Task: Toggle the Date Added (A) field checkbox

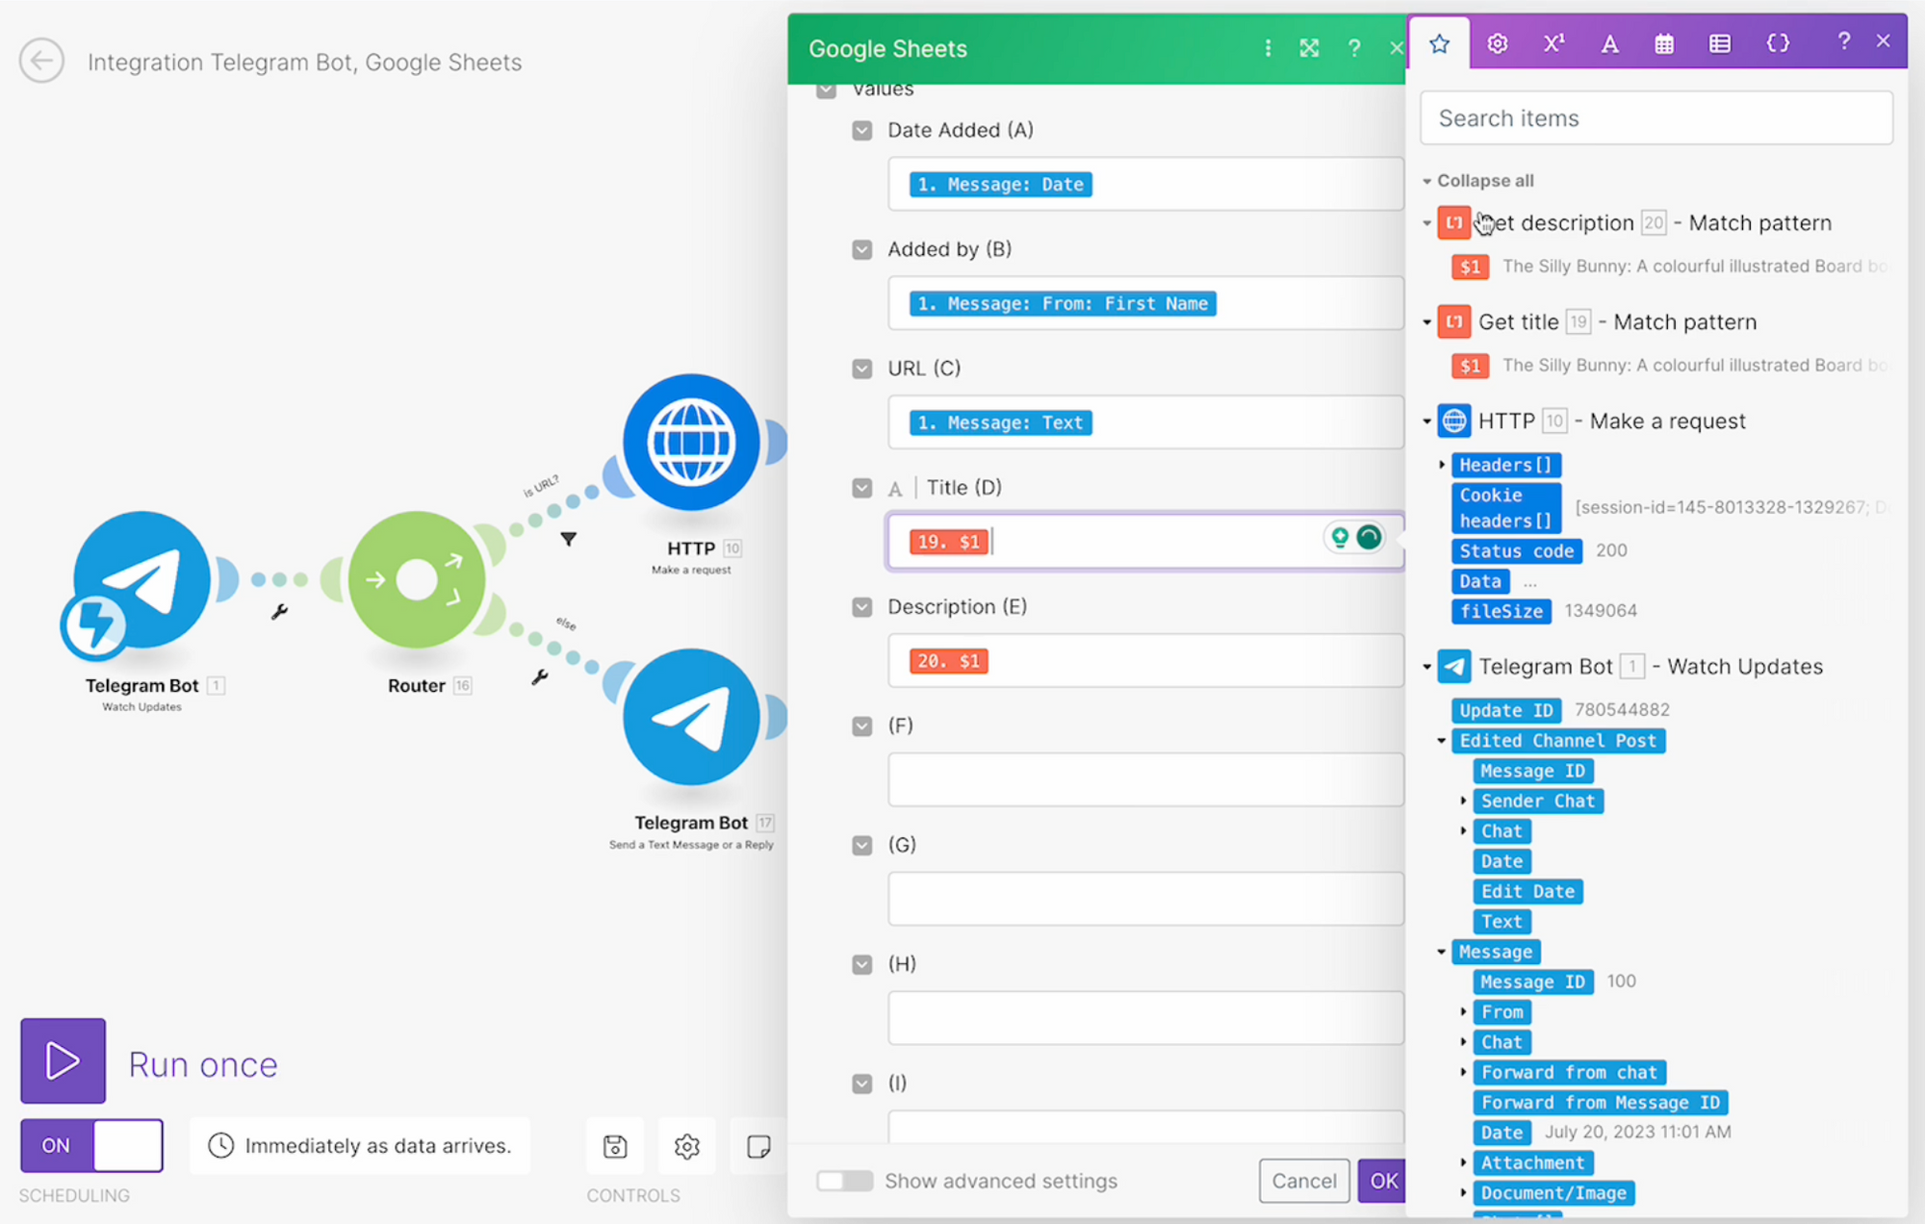Action: click(860, 131)
